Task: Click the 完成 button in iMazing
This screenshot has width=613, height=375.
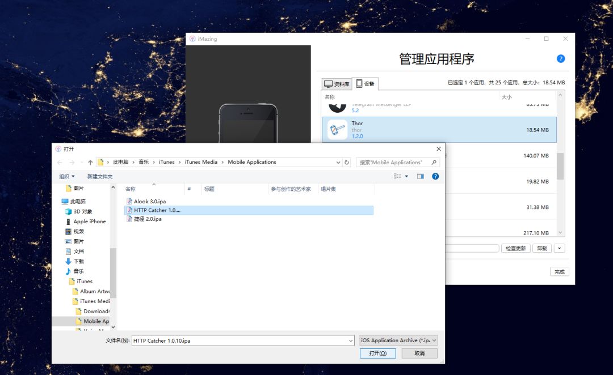Action: coord(560,271)
